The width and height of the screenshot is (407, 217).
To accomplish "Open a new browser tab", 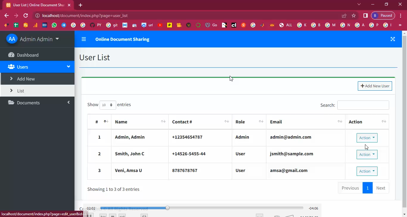I will pyautogui.click(x=80, y=5).
